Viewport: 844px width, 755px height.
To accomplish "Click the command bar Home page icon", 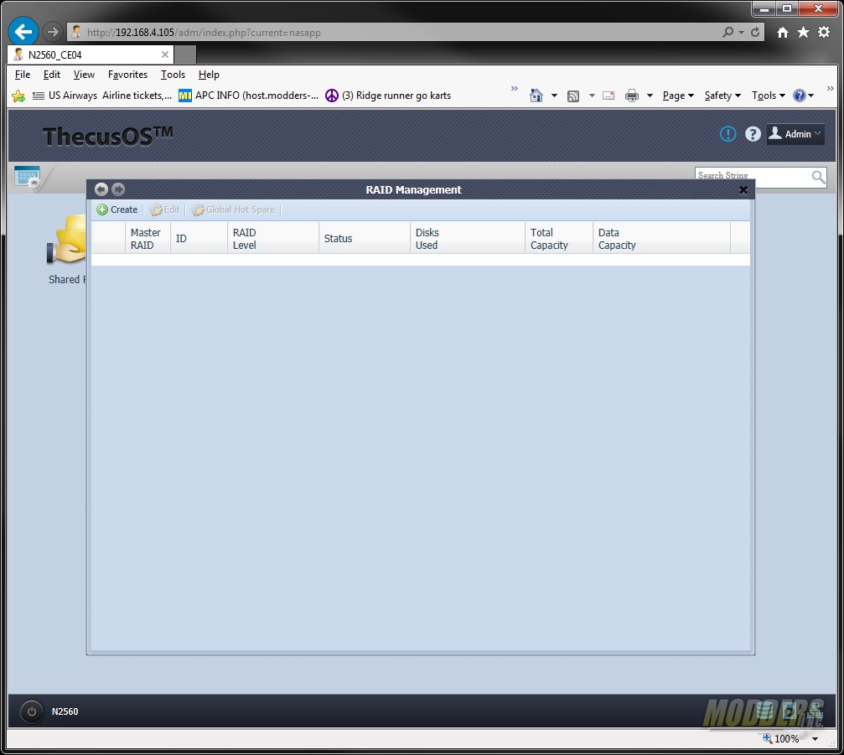I will pos(536,96).
